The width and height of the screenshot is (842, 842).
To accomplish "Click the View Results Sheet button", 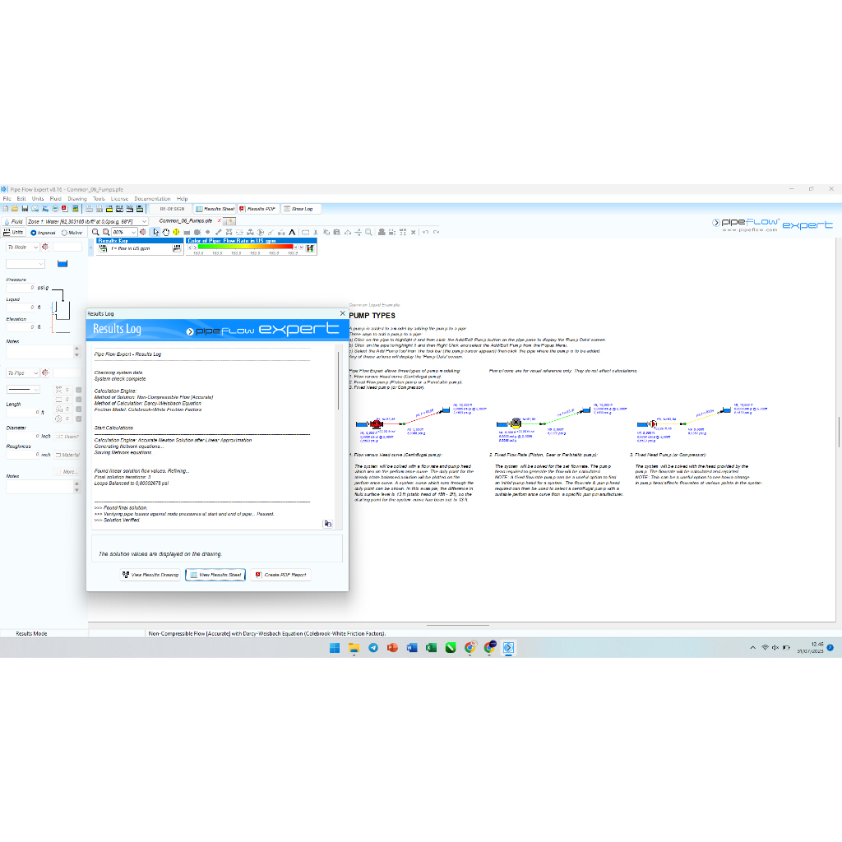I will point(215,575).
